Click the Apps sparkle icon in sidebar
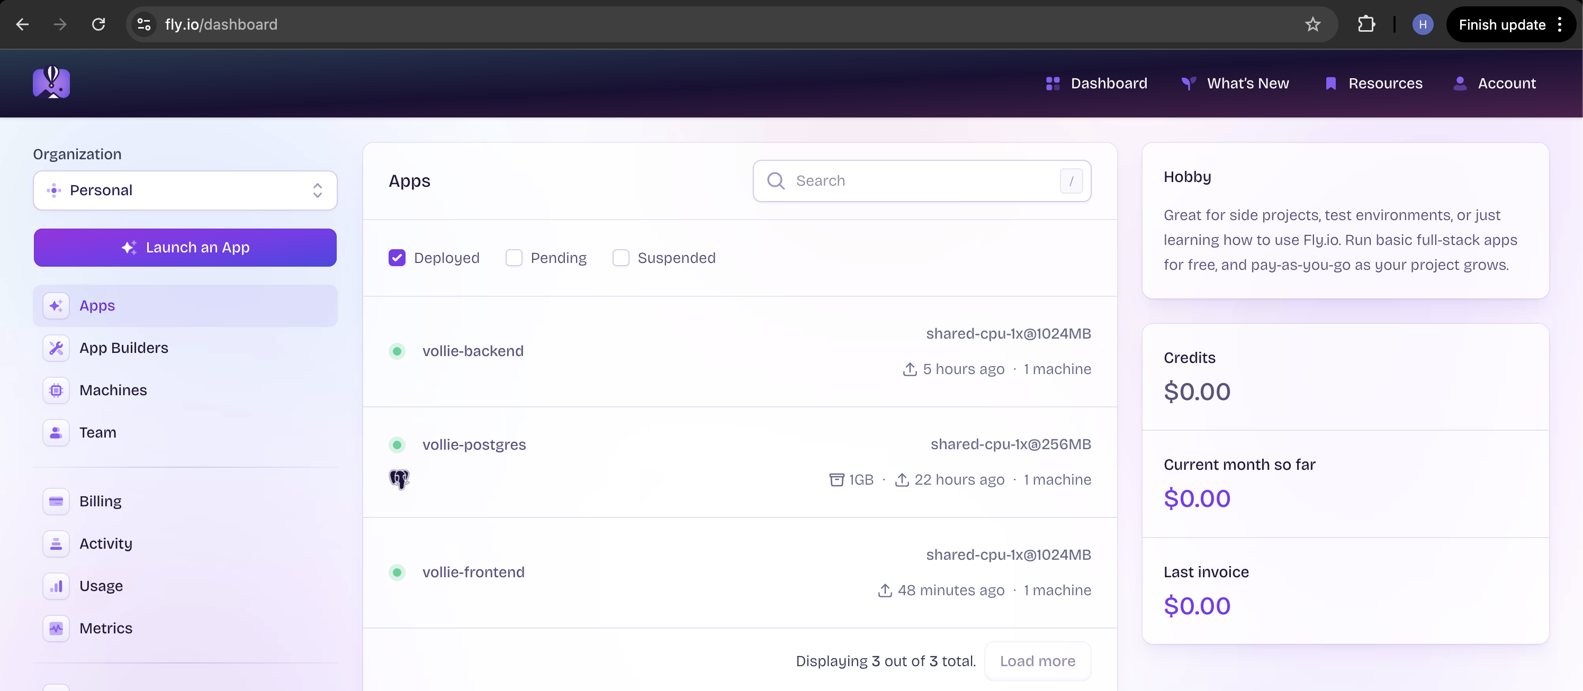 [x=56, y=305]
